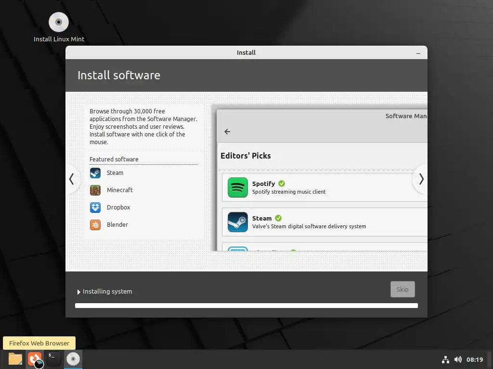Click the Editors' Picks heading
The width and height of the screenshot is (493, 369).
pos(246,156)
